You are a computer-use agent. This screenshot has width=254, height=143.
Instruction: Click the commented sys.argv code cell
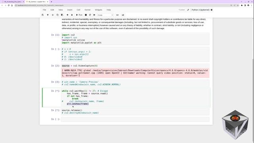click(135, 54)
